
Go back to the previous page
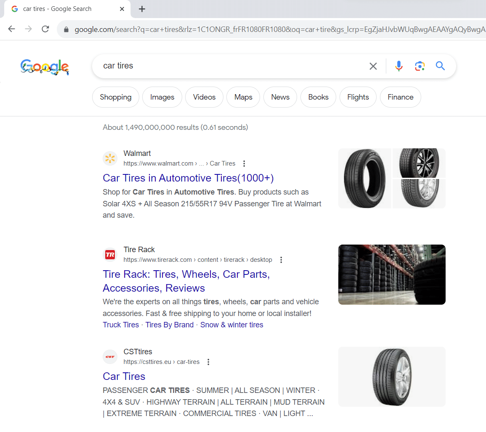tap(11, 29)
